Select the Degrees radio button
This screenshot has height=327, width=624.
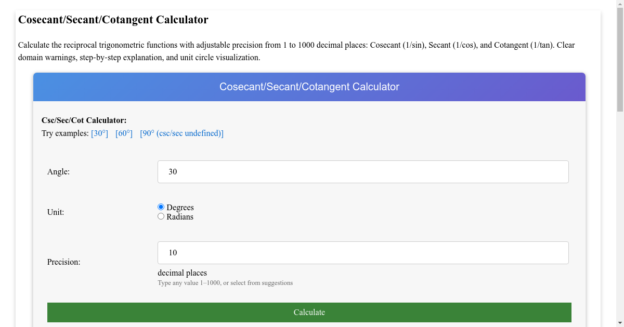point(161,206)
